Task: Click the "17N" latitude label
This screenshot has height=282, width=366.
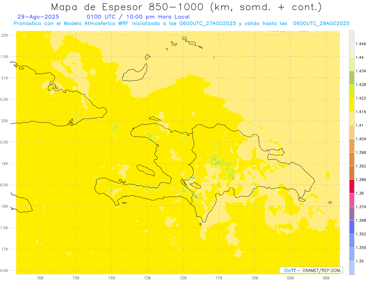Action: pyautogui.click(x=5, y=249)
